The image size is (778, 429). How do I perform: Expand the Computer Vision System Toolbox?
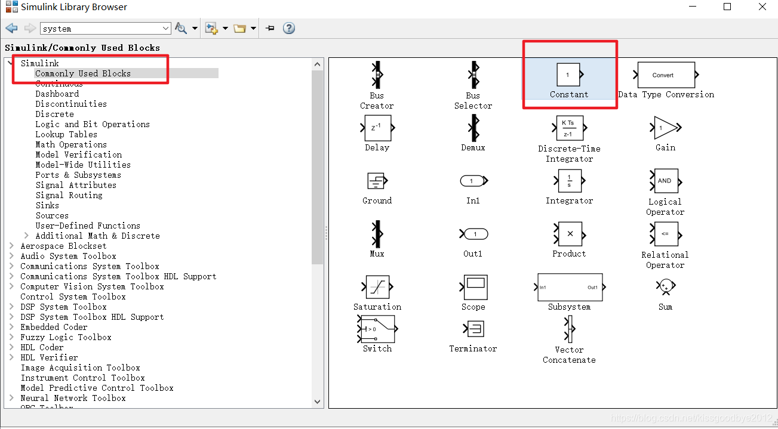point(12,286)
